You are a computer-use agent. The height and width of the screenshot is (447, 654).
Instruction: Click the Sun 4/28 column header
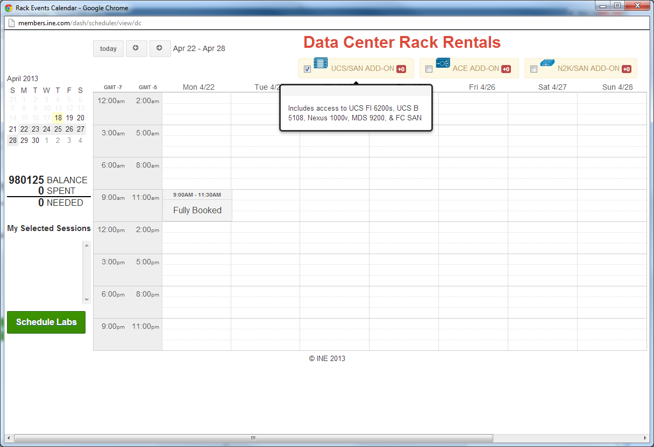click(617, 87)
